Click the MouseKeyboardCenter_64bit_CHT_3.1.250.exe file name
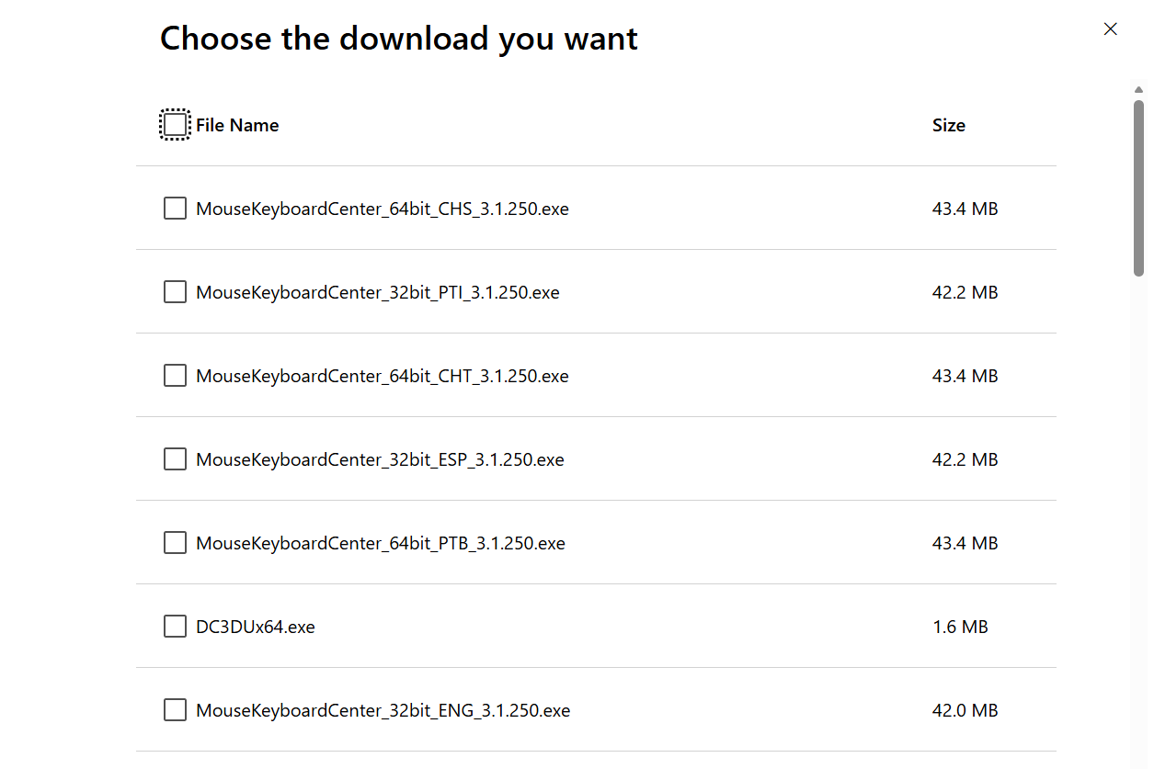This screenshot has height=769, width=1154. [x=382, y=376]
